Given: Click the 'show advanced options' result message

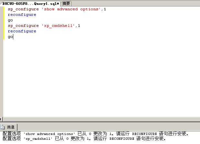Looking at the screenshot, I should pos(95,134).
